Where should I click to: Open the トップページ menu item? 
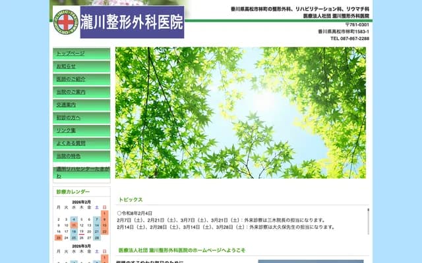pyautogui.click(x=82, y=53)
